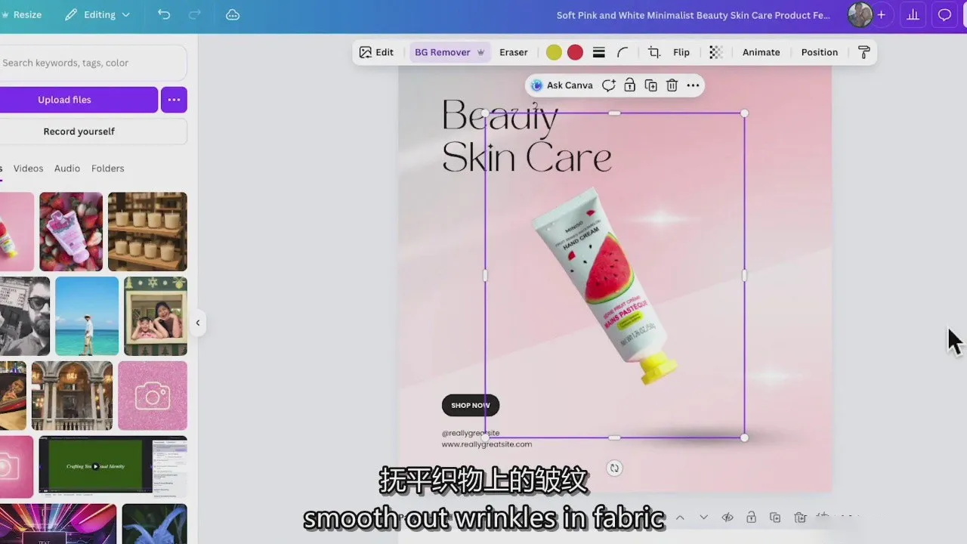
Task: Open the floating toolbar More options menu
Action: (x=693, y=85)
